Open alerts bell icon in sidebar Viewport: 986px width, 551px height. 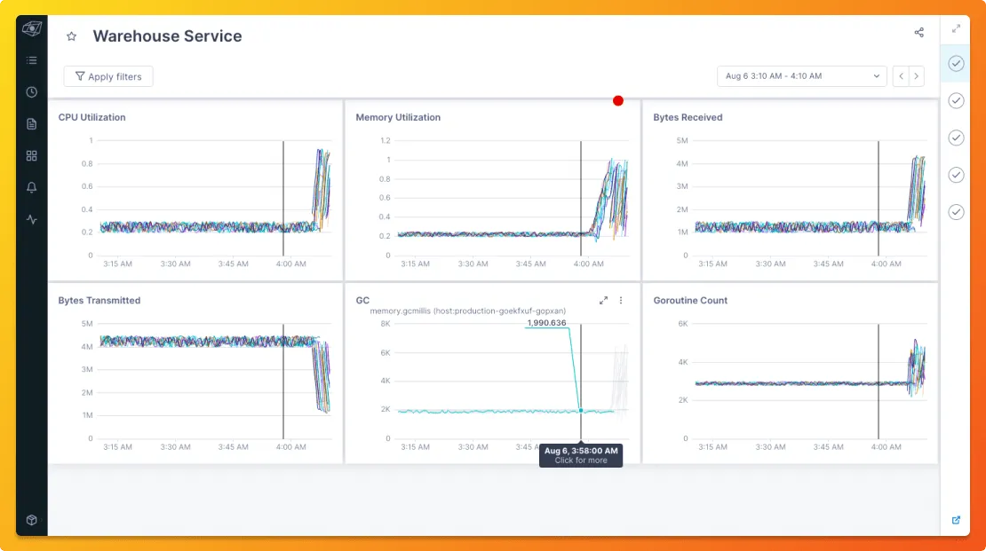[x=31, y=187]
